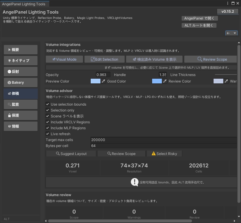Open overflow menu at top-right of window
Screen dimensions: 241x223
227,3
